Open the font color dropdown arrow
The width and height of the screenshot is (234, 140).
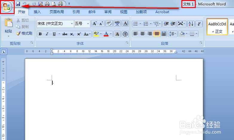(x=111, y=34)
